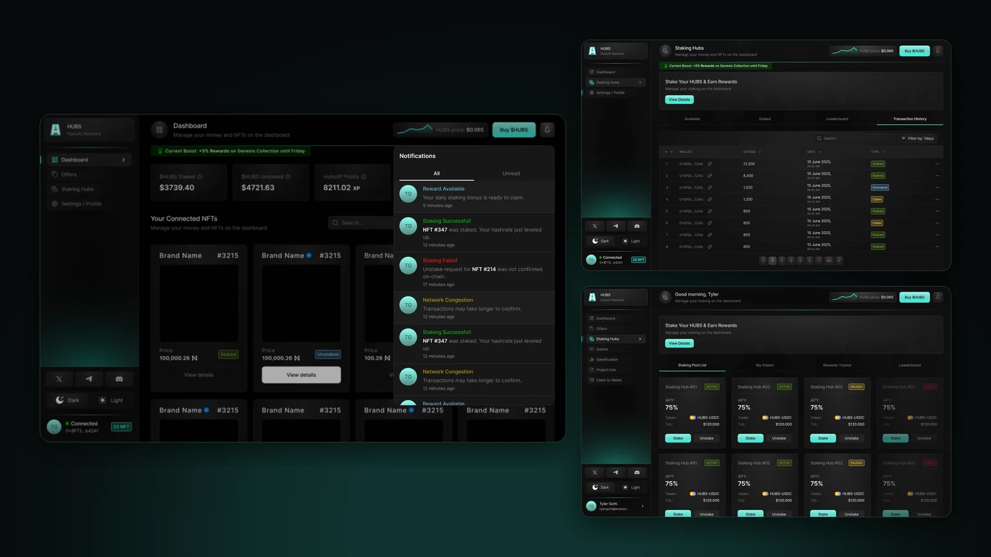Switch to Light theme in Dashboard window
Image resolution: width=991 pixels, height=557 pixels.
click(x=111, y=400)
